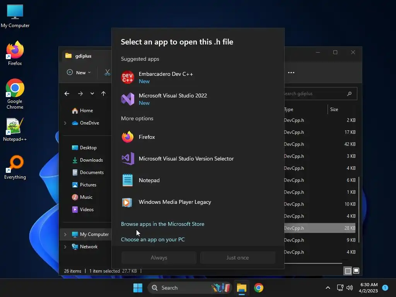Open network status tray icon

[x=340, y=288]
